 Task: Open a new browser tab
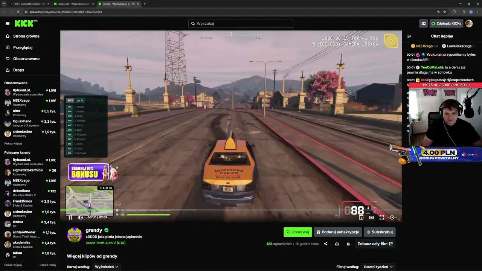point(145,4)
